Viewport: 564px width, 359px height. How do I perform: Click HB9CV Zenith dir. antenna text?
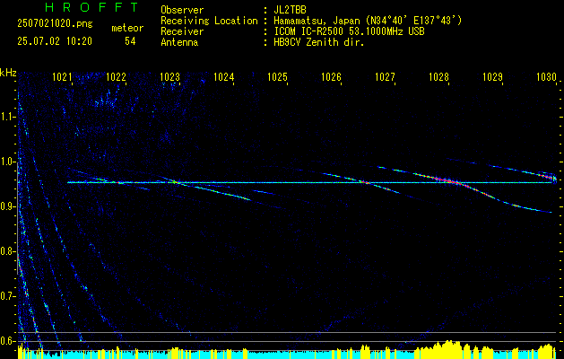pyautogui.click(x=319, y=42)
